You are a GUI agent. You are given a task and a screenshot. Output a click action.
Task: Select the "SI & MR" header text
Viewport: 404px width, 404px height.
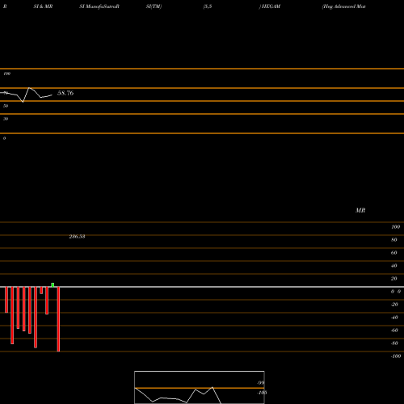43,6
